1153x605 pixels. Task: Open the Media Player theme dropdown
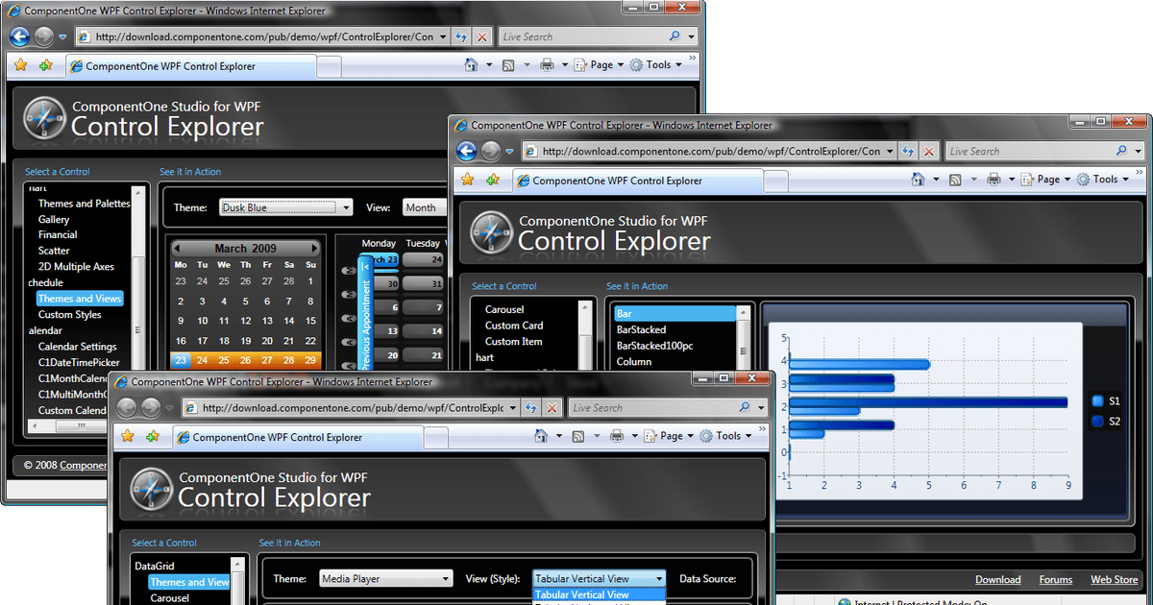pyautogui.click(x=386, y=579)
